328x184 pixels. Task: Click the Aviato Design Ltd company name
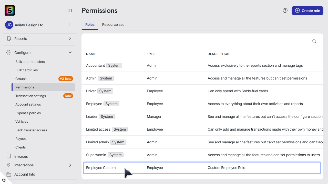[x=29, y=25]
